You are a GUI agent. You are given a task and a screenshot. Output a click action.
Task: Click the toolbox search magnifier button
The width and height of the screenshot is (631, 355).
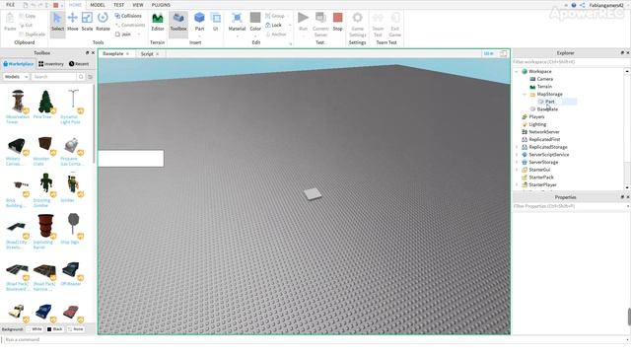coord(81,77)
